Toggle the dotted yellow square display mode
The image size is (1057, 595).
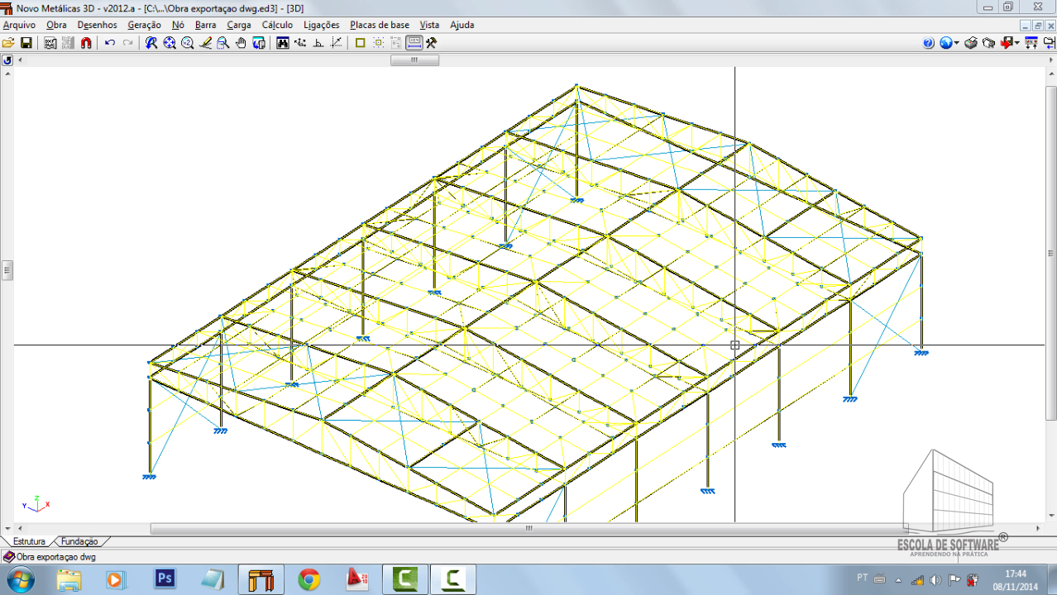[x=379, y=43]
